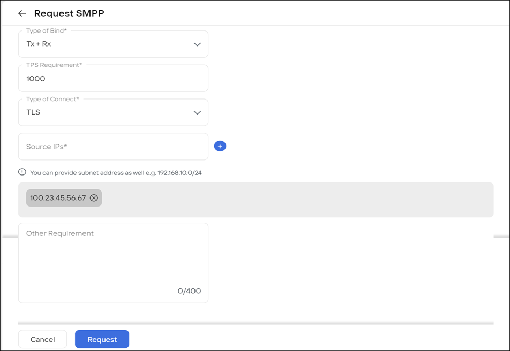Click the Request SMPP page title
This screenshot has width=510, height=351.
pos(69,13)
